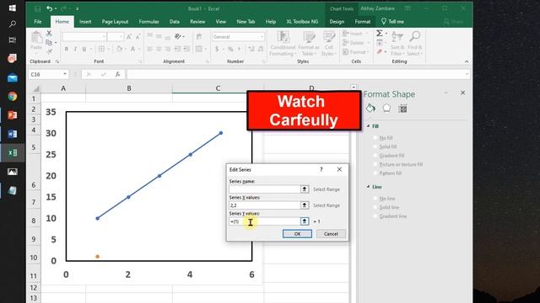The width and height of the screenshot is (540, 303).
Task: Click the Series name input field
Action: (264, 189)
